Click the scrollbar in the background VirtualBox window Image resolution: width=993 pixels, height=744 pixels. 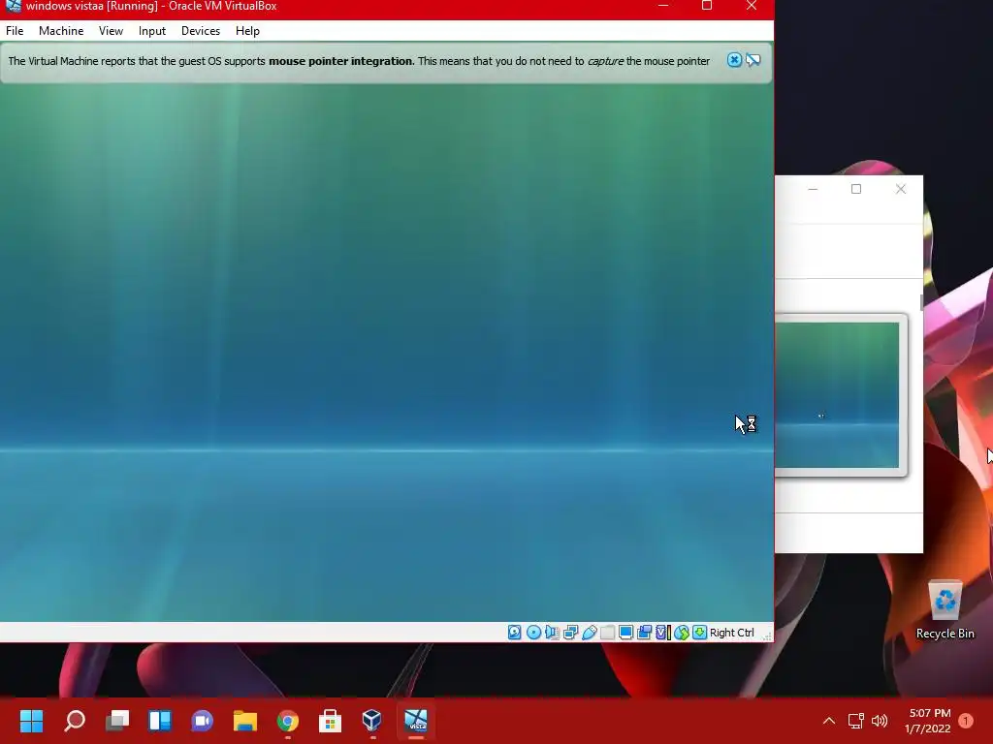(921, 302)
